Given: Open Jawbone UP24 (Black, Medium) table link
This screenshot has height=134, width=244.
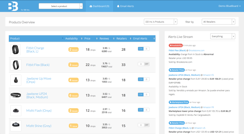Looking at the screenshot, I should click(37, 96).
